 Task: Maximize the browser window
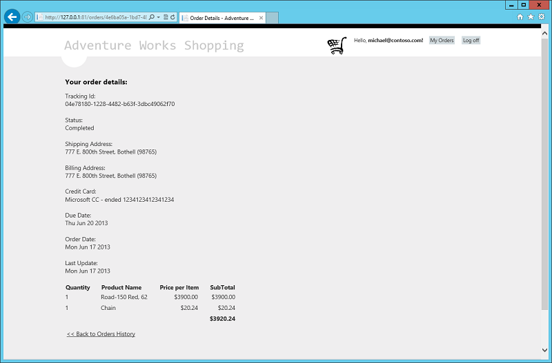[524, 5]
